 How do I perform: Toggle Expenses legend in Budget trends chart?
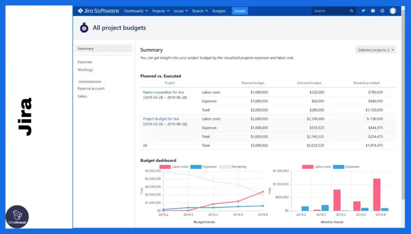(x=203, y=167)
